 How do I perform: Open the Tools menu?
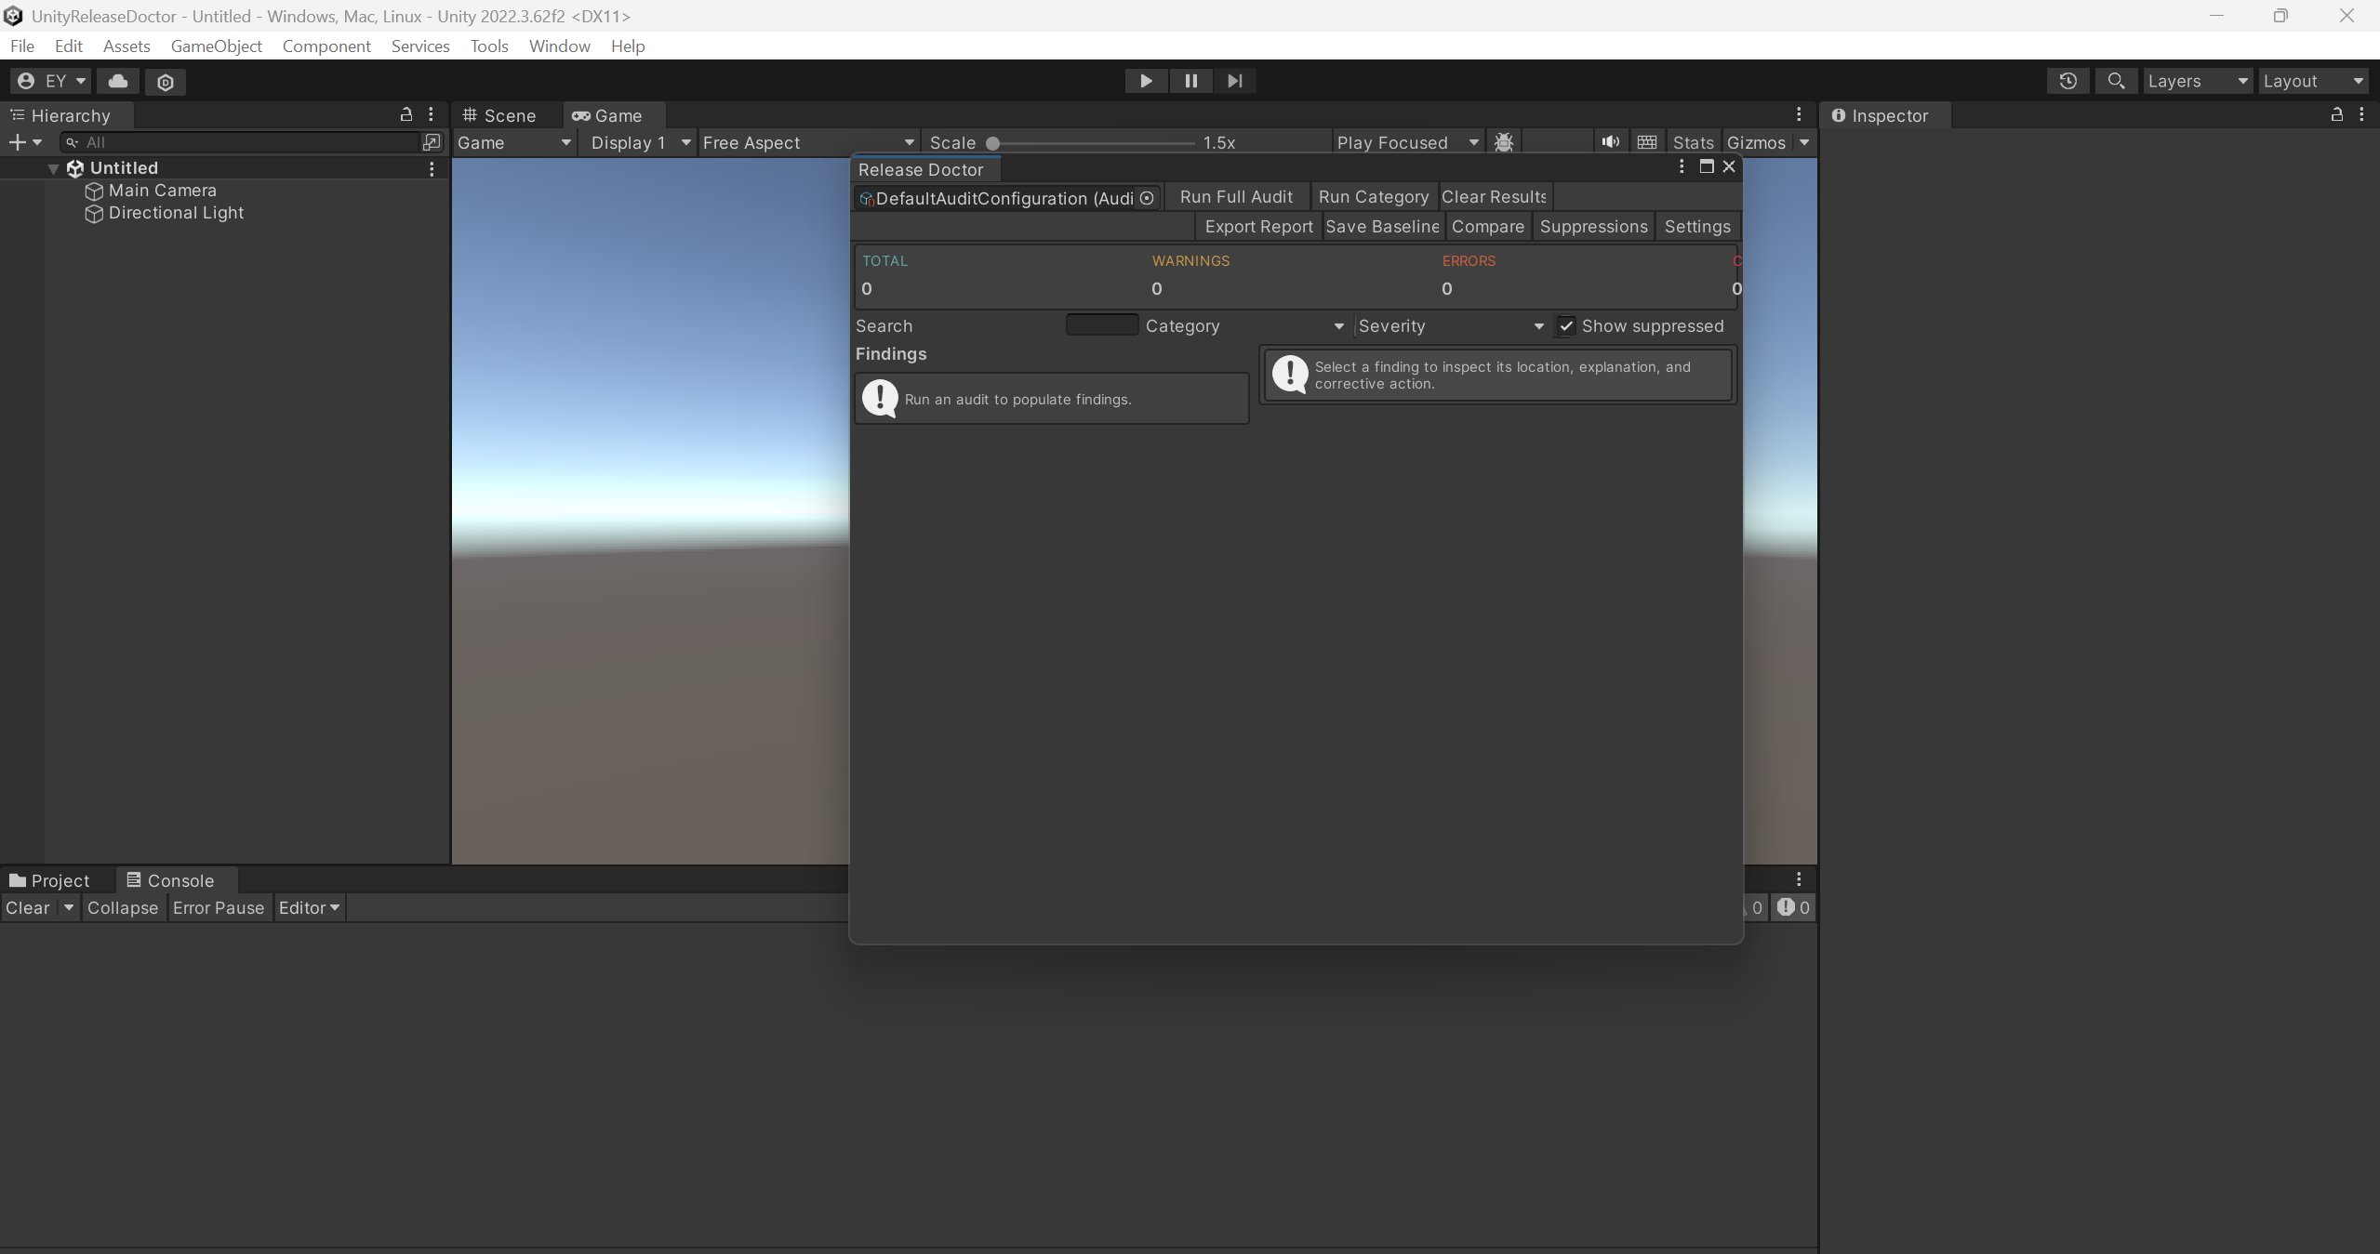click(489, 46)
